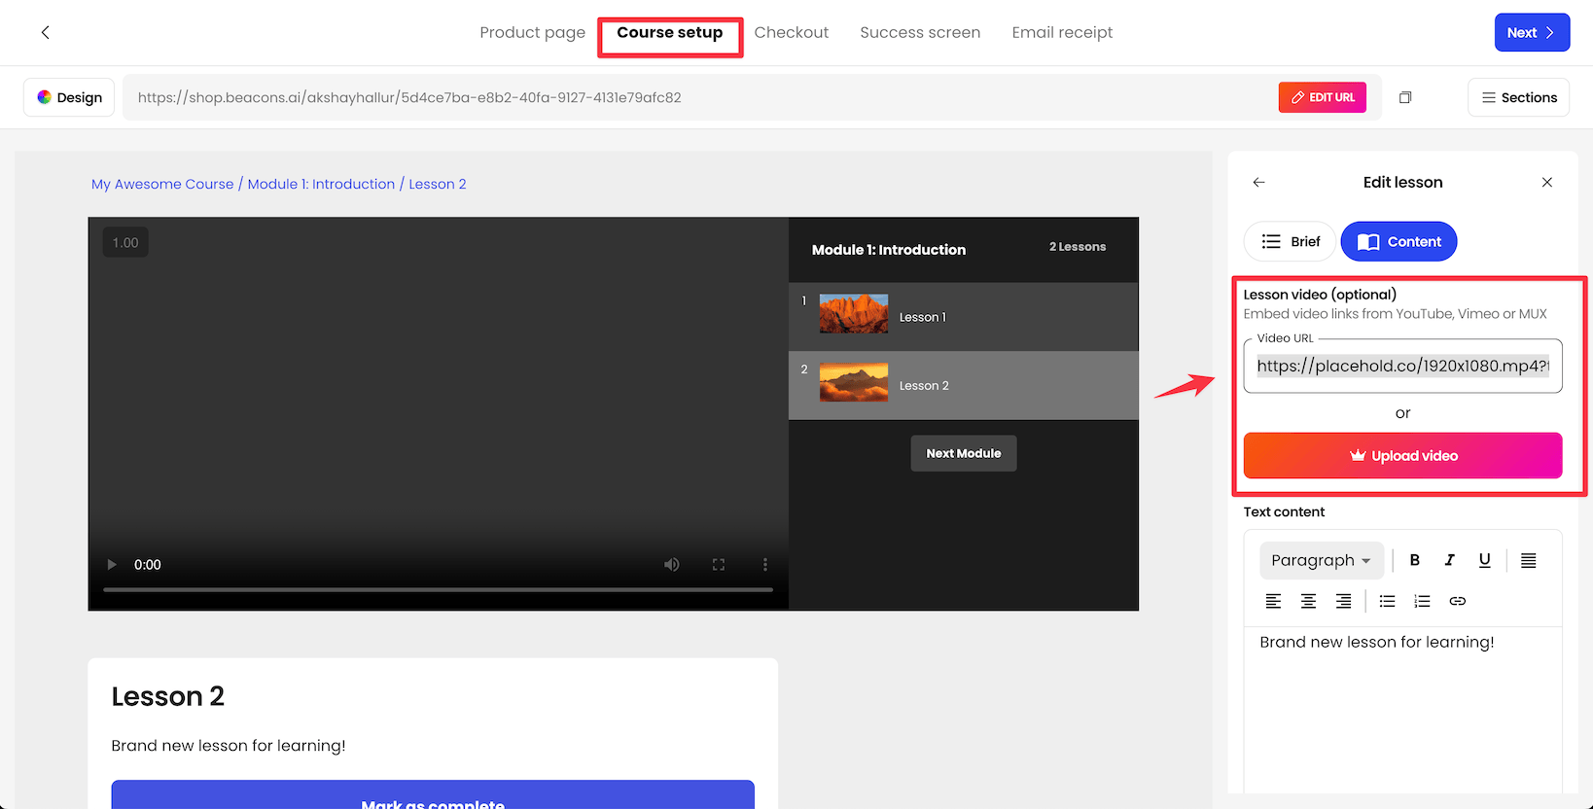Toggle underline formatting
1593x809 pixels.
(1484, 560)
